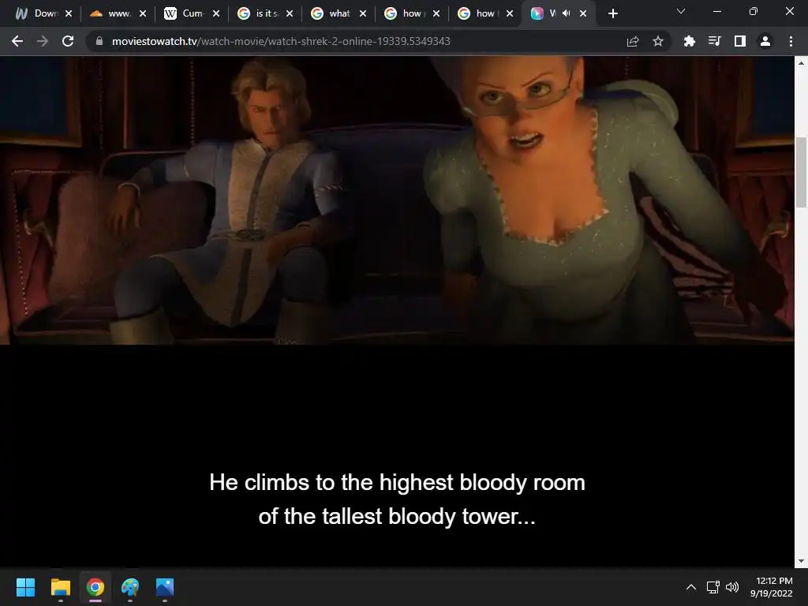View site security lock info
Screen dimensions: 808x606
point(99,41)
